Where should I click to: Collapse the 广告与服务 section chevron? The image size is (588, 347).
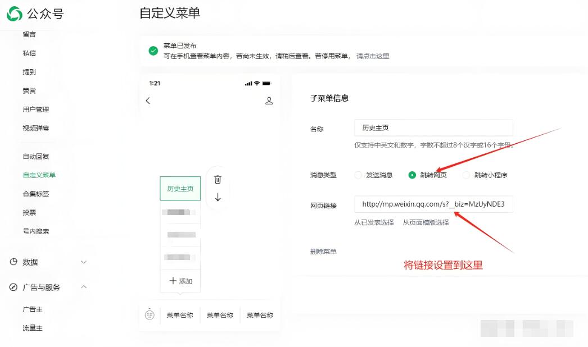click(x=84, y=287)
